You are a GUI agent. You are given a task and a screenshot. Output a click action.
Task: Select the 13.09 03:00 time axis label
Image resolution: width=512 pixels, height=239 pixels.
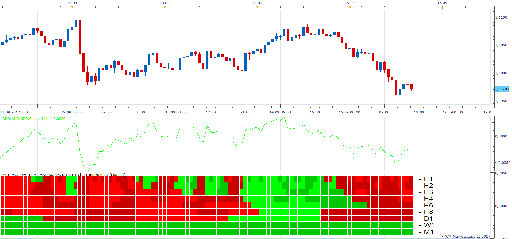176,112
